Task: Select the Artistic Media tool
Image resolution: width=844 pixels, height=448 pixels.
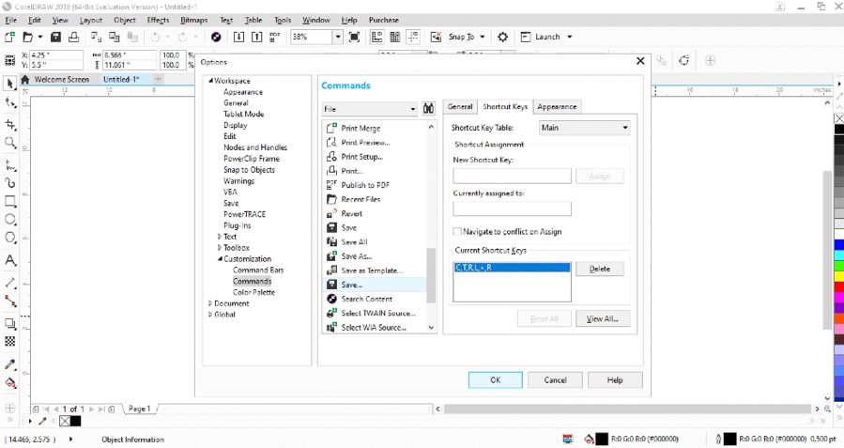Action: [9, 183]
